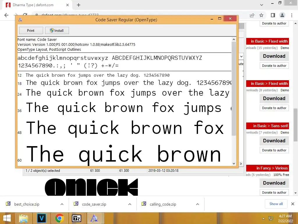Click the Print button in font viewer
The width and height of the screenshot is (298, 224).
31,30
